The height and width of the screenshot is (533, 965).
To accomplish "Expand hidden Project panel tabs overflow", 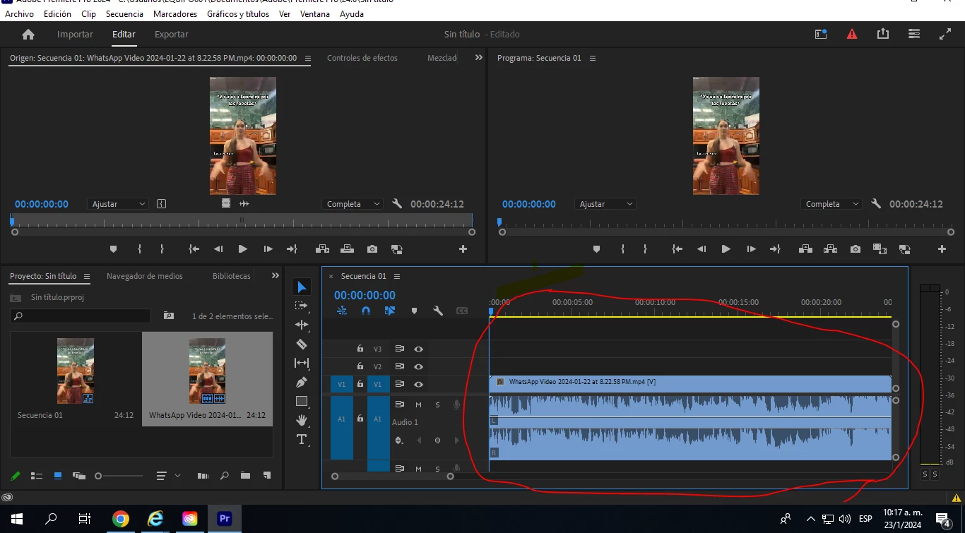I will [275, 276].
